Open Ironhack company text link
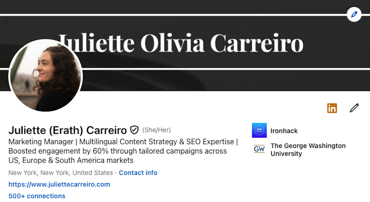370x202 pixels. 284,131
